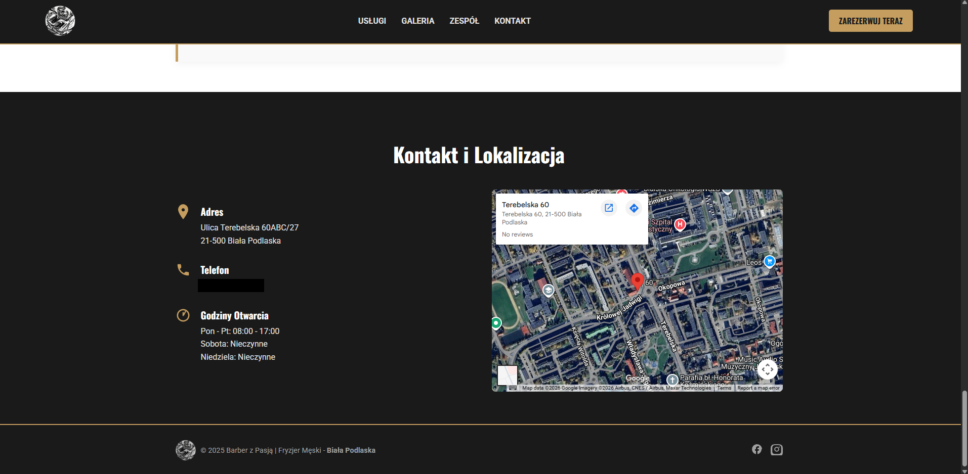Select the hospital H marker on the map
Screen dimensions: 968x474
click(679, 224)
